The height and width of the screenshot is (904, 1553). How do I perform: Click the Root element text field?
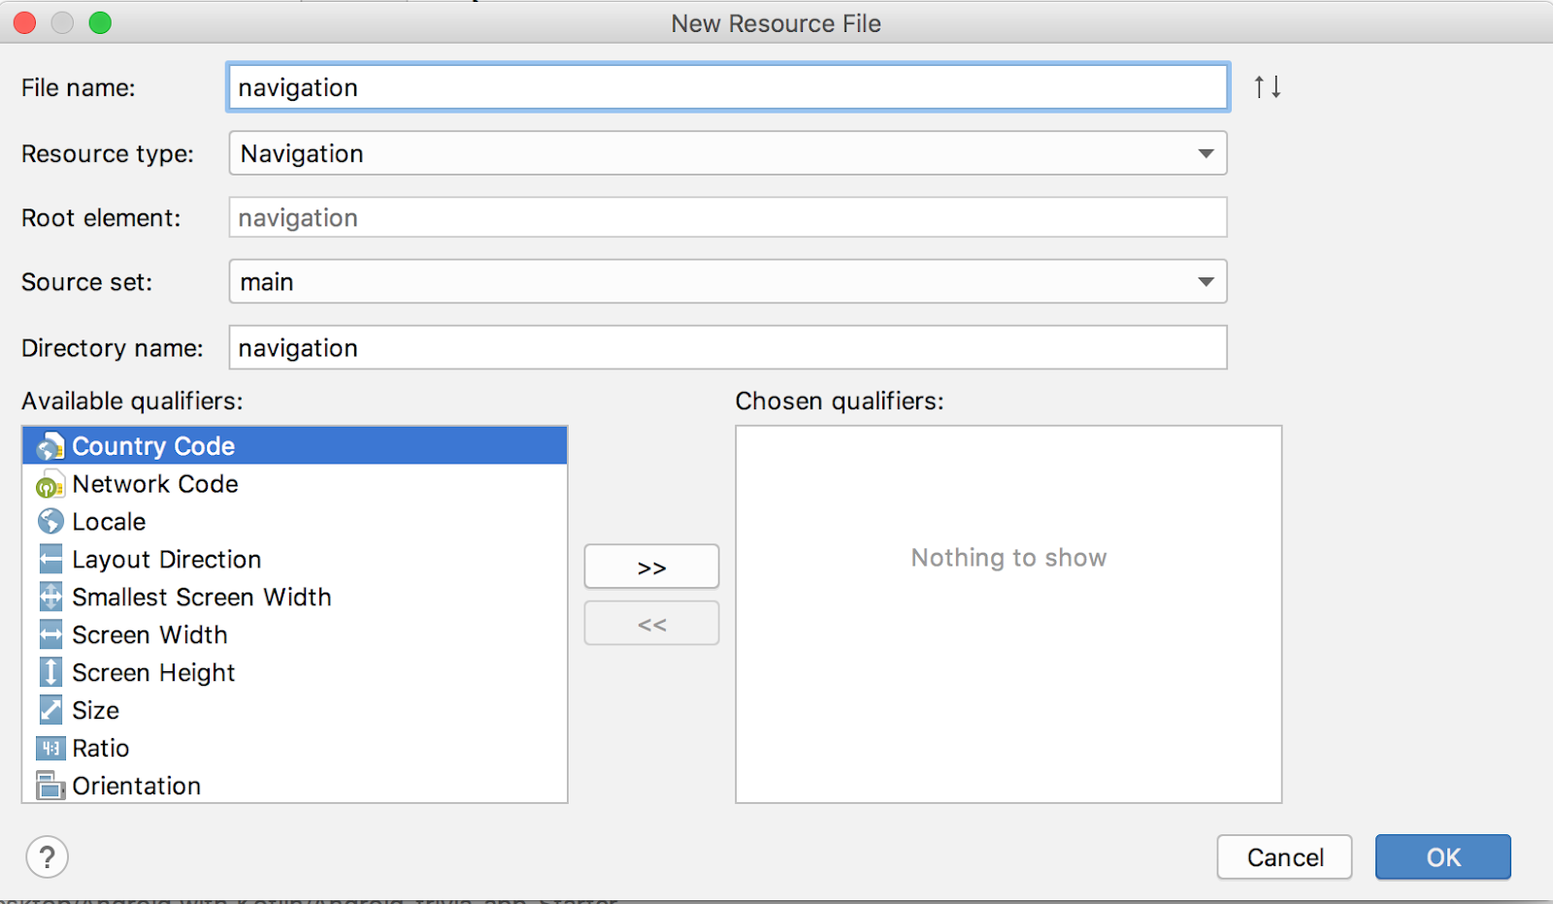coord(727,218)
